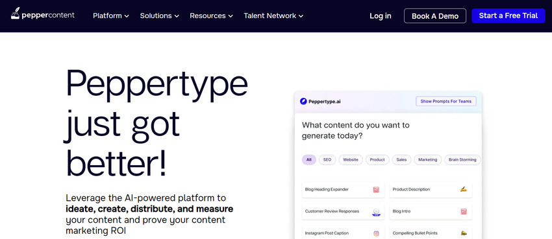The width and height of the screenshot is (552, 239).
Task: Expand the Resources menu
Action: [x=211, y=16]
